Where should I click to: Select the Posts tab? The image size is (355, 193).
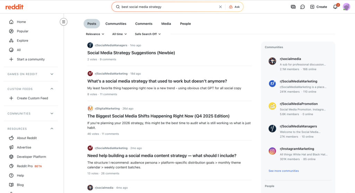tap(92, 24)
